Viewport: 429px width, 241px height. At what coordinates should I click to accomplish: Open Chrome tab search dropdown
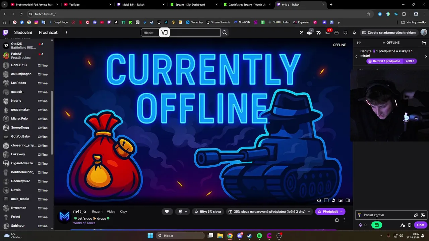[4, 4]
